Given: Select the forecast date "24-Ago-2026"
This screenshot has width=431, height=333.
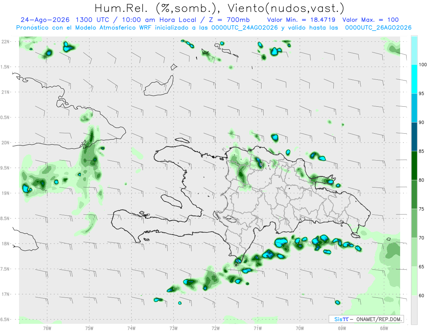Looking at the screenshot, I should pyautogui.click(x=45, y=20).
